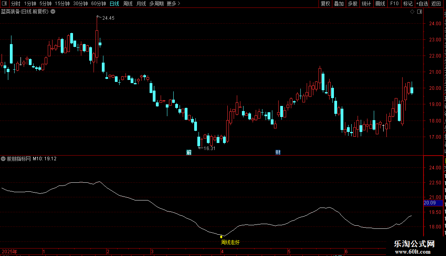This screenshot has height=256, width=446.
Task: Click the M10: 19.12 indicator value
Action: coord(45,159)
